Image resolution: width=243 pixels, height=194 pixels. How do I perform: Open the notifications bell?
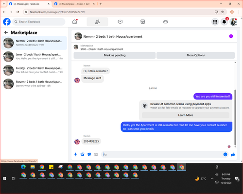224,22
